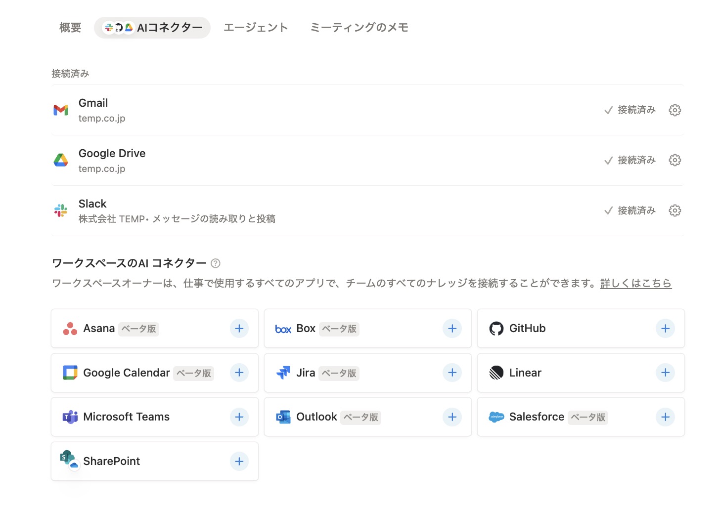Click 接続済み status for Slack

(x=630, y=210)
